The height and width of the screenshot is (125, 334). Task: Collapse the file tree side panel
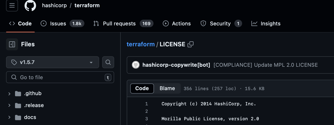tap(12, 44)
